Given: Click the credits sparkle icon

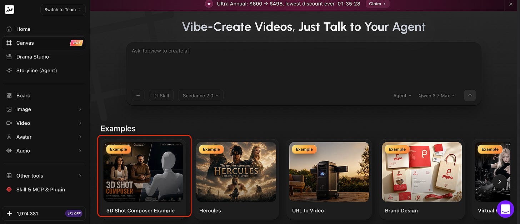Looking at the screenshot, I should point(9,214).
